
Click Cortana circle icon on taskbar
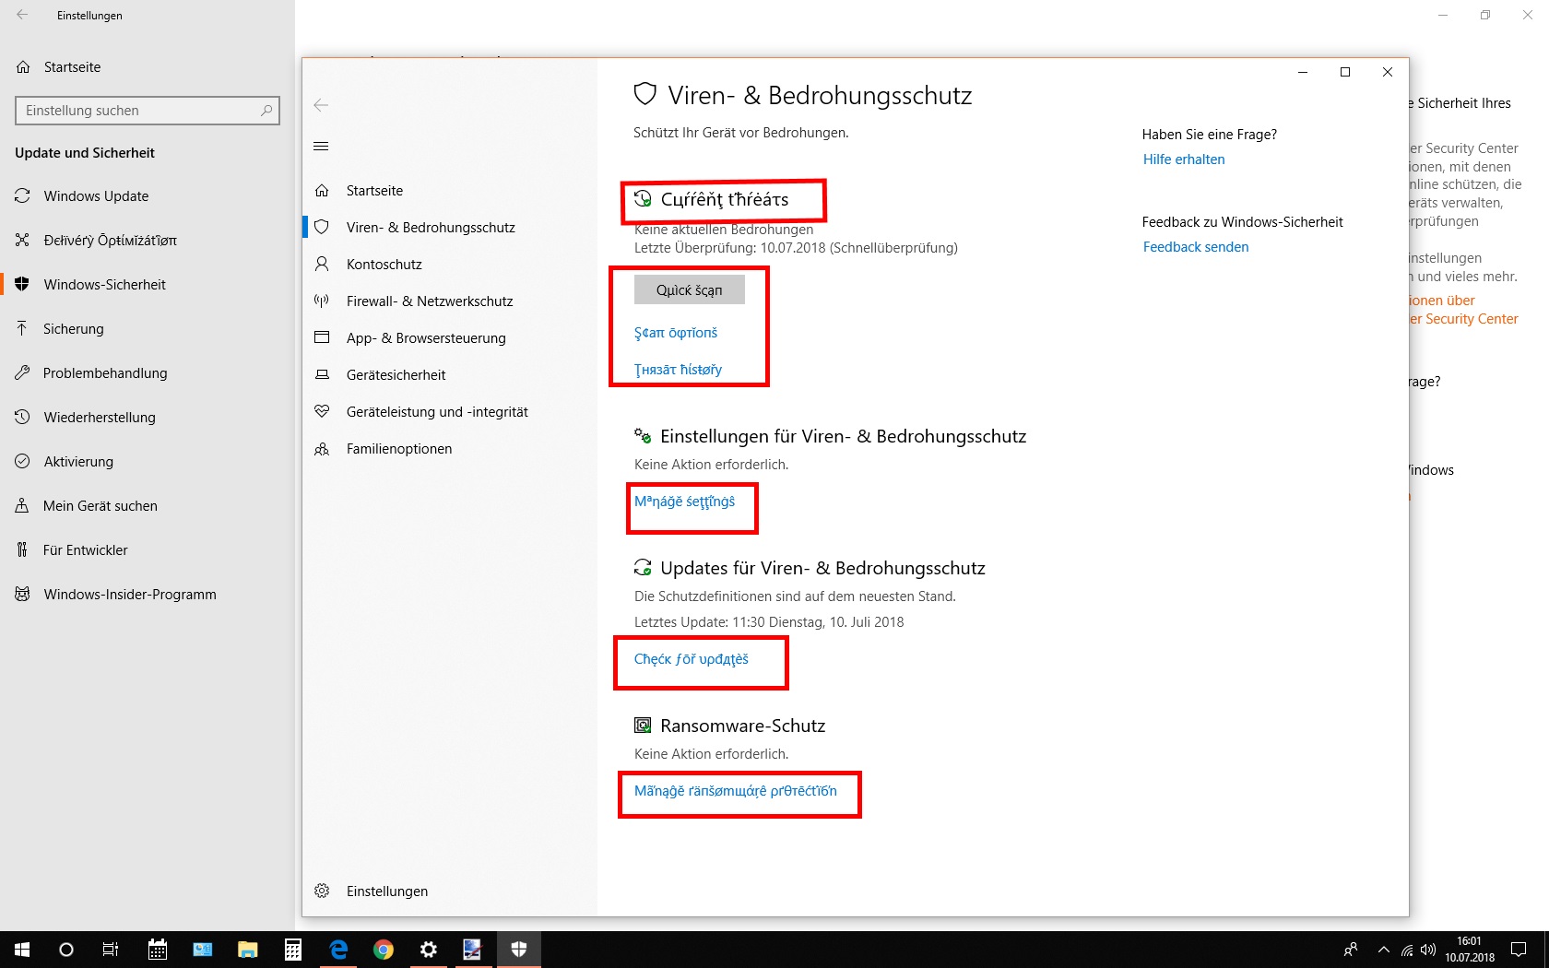(x=66, y=950)
